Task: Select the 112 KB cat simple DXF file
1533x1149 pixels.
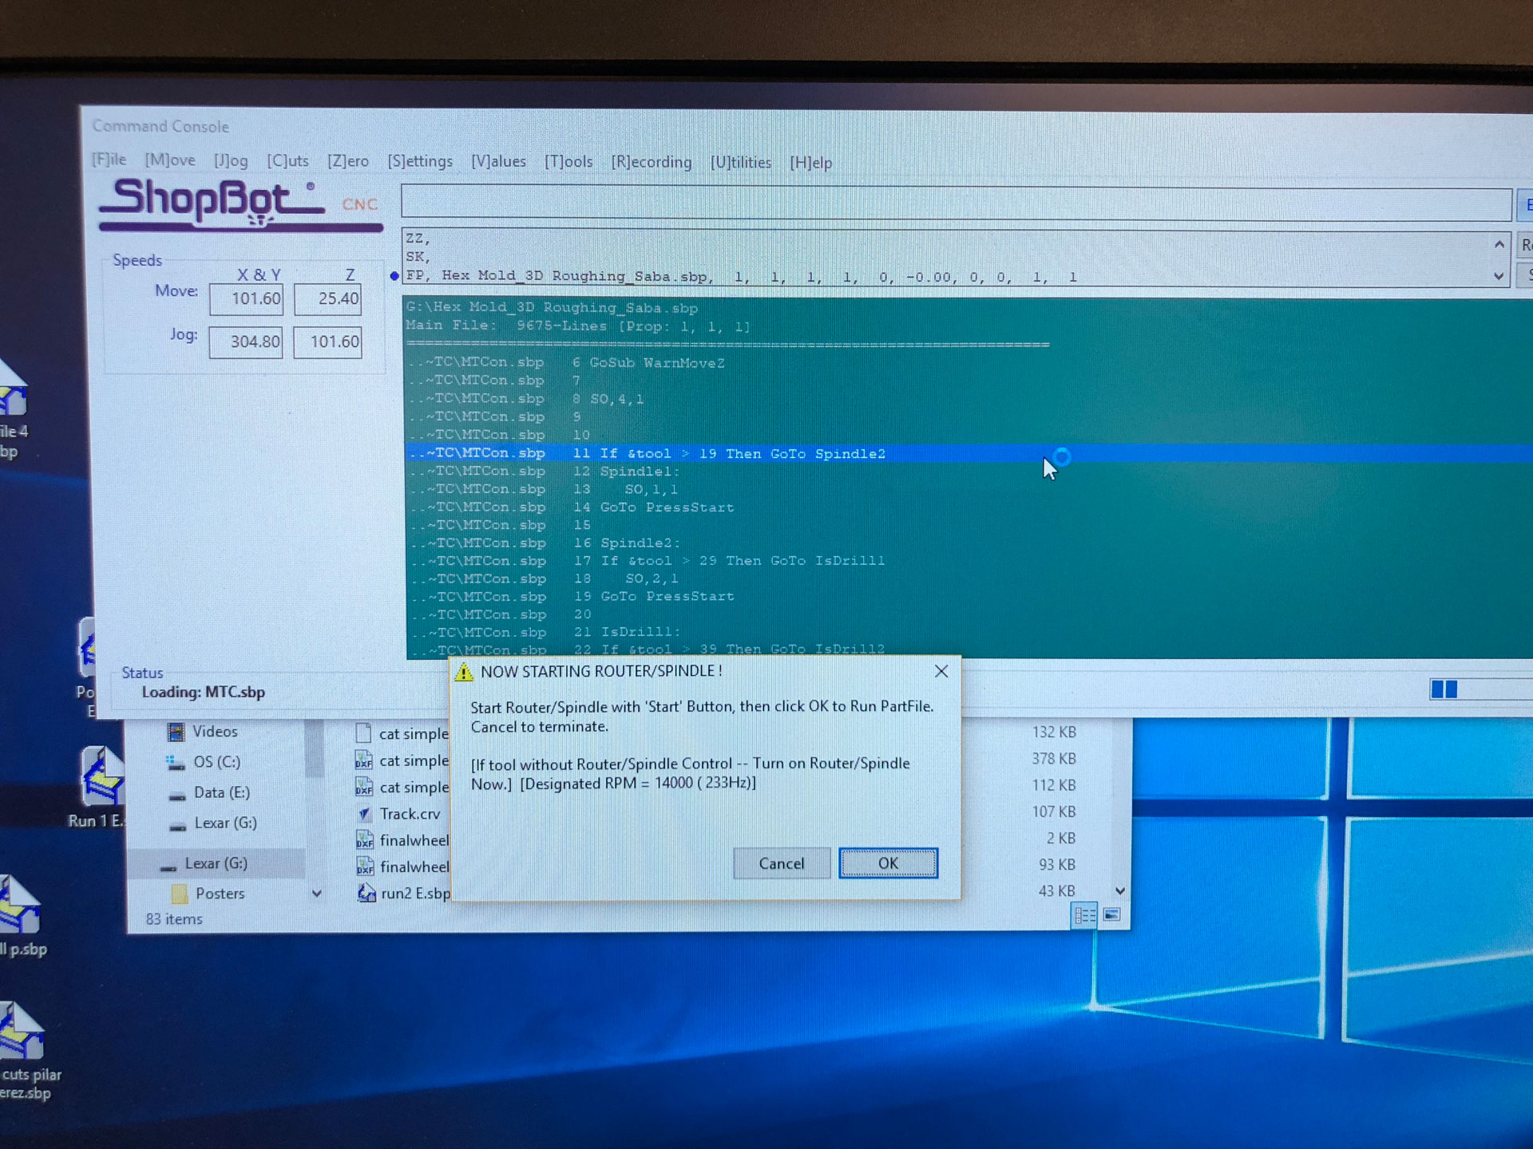Action: [x=414, y=788]
